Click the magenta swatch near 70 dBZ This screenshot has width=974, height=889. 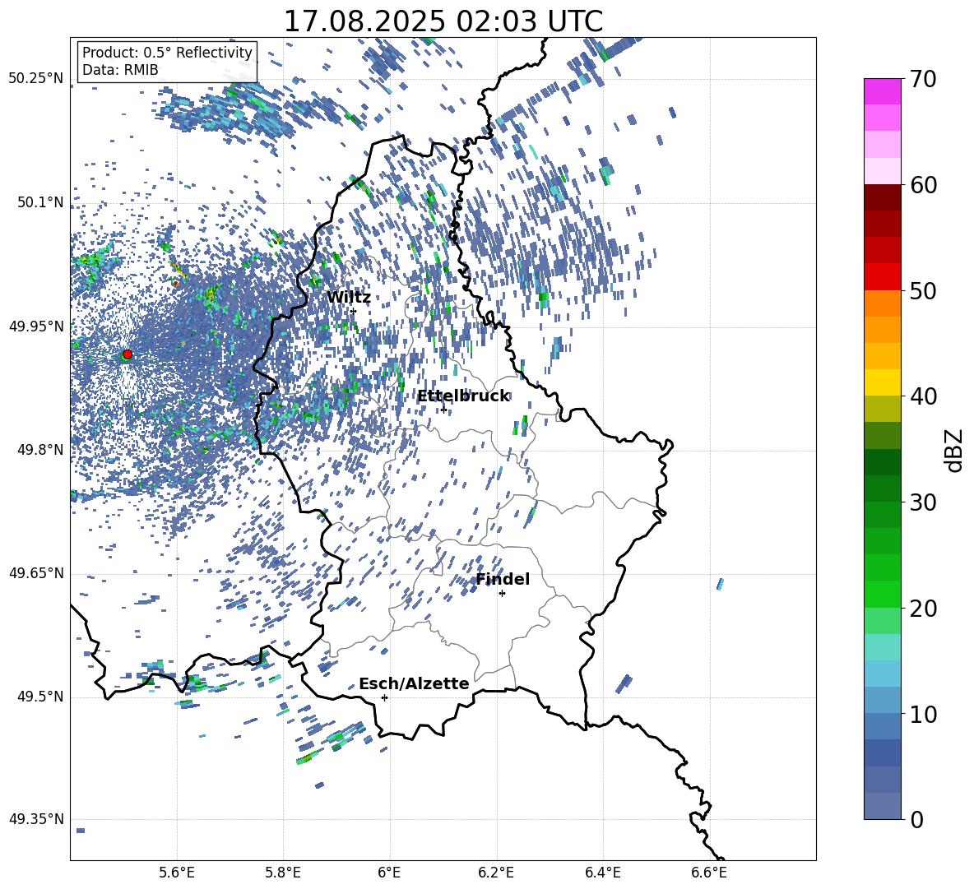click(x=882, y=91)
